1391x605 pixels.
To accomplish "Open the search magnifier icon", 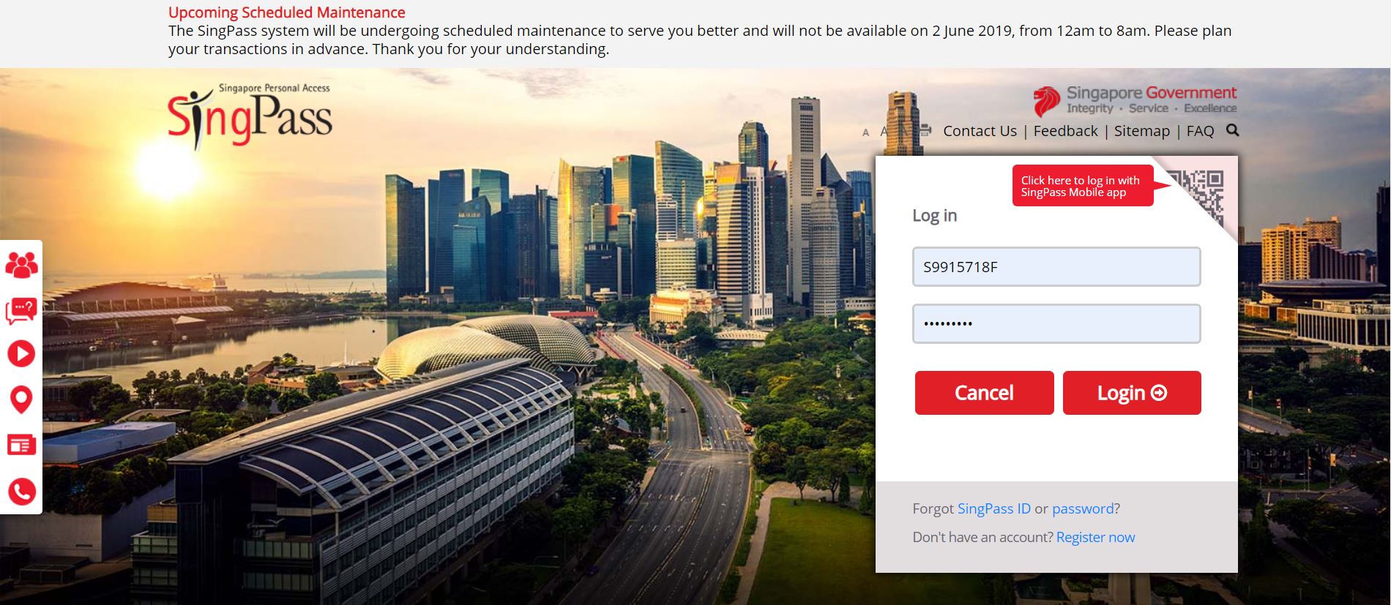I will 1233,130.
